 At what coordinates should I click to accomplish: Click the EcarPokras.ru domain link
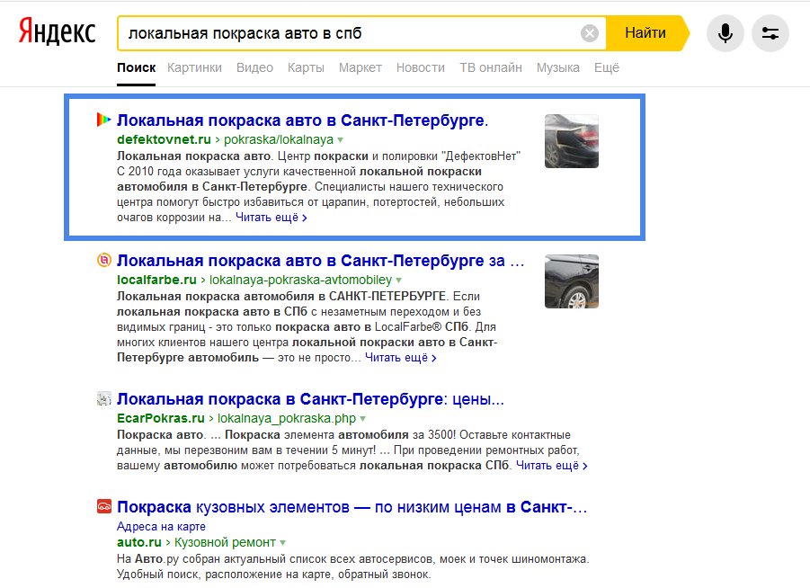[161, 419]
